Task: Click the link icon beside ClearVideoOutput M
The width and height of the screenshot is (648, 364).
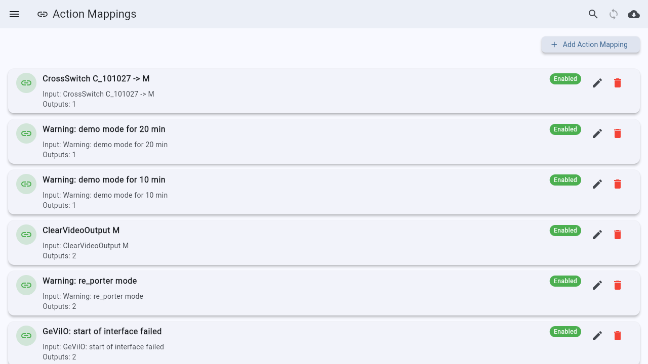Action: [26, 235]
